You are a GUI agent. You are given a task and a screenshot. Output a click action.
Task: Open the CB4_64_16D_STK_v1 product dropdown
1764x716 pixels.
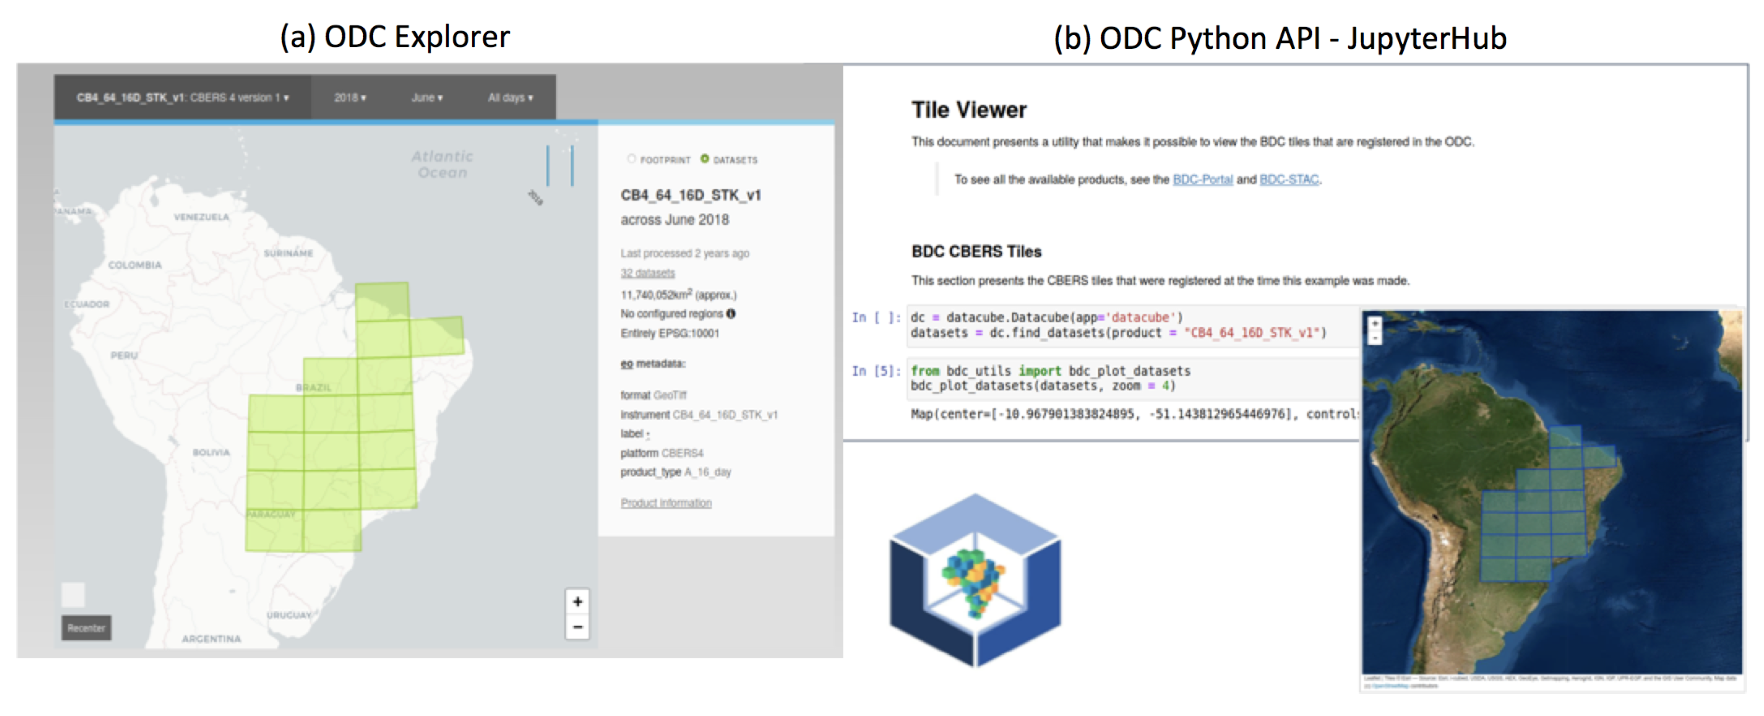pos(182,97)
